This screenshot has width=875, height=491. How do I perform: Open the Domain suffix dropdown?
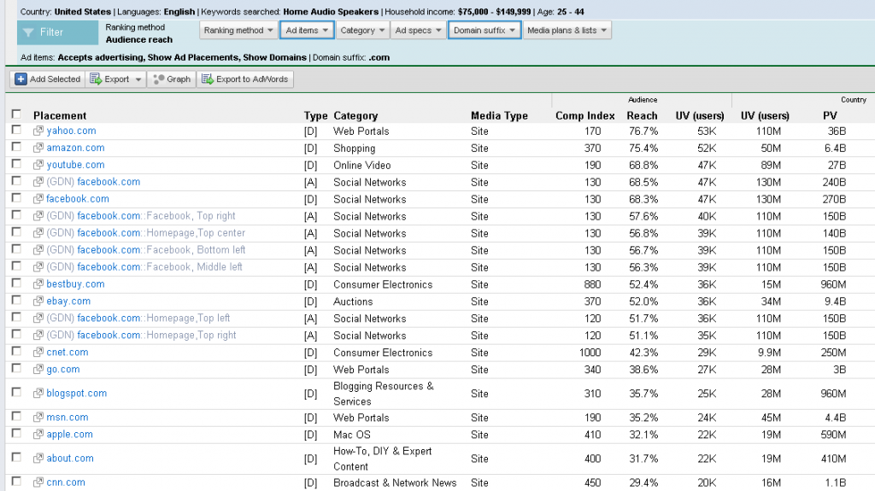point(484,30)
